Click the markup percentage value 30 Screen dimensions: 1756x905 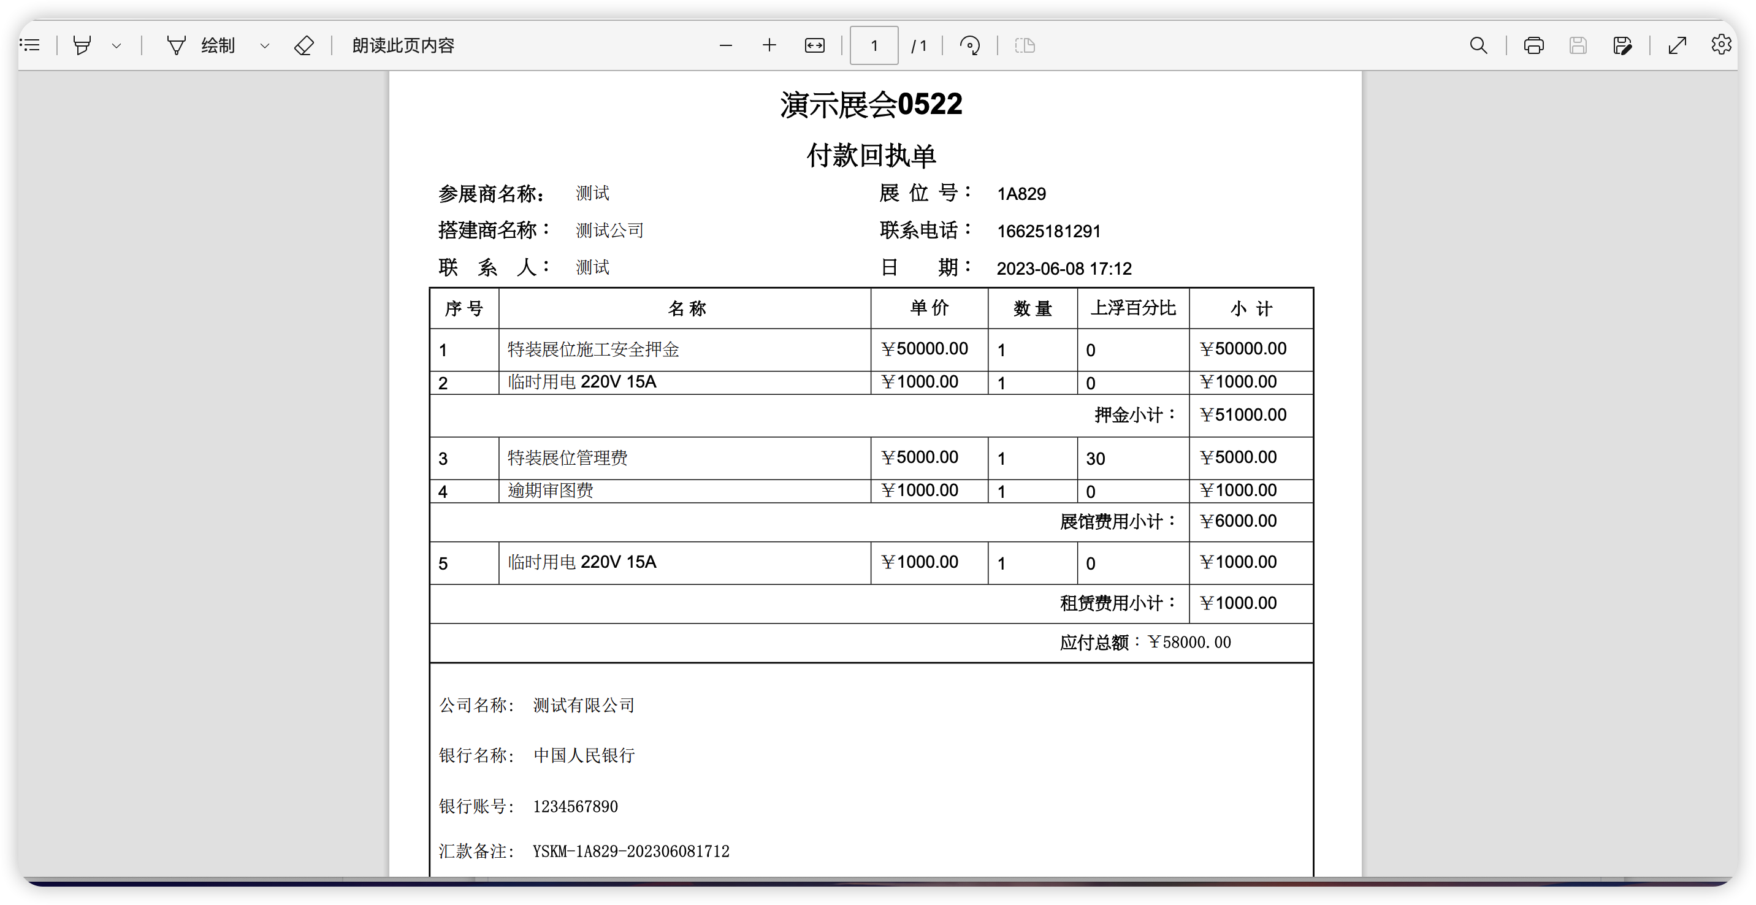click(1096, 459)
